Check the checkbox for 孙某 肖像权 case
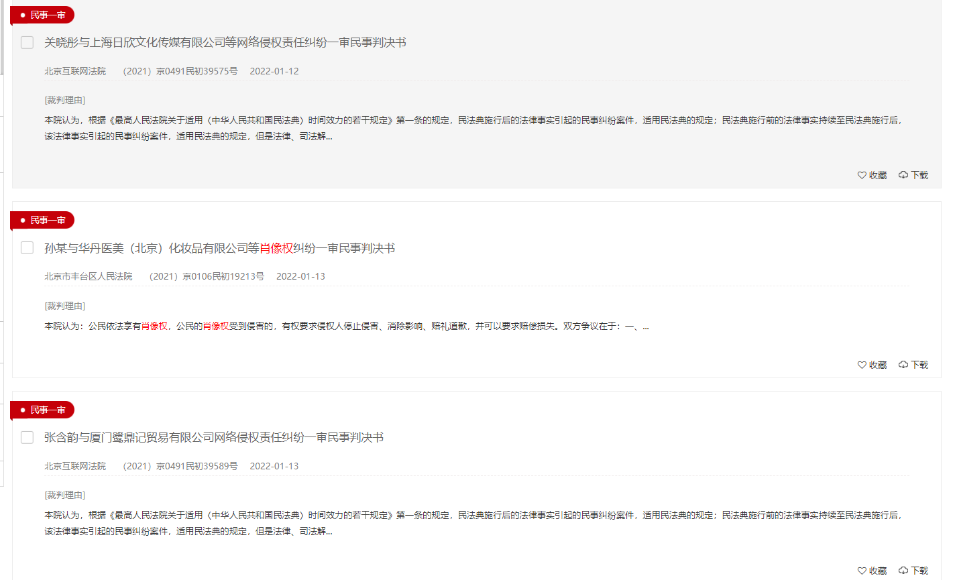 click(x=27, y=247)
